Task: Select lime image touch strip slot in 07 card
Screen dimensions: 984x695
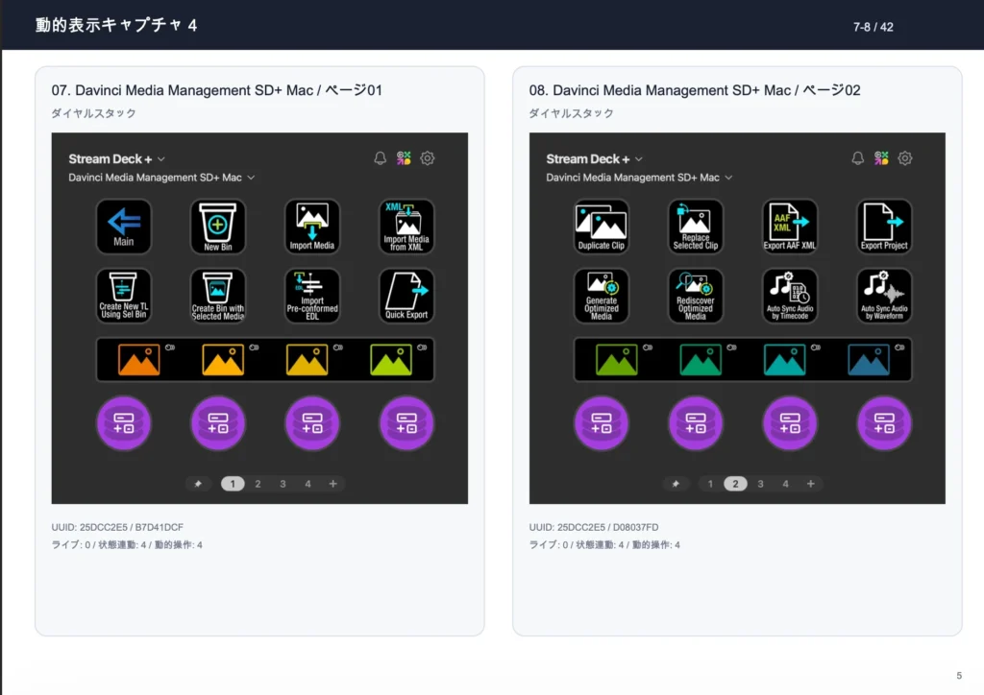Action: [391, 360]
